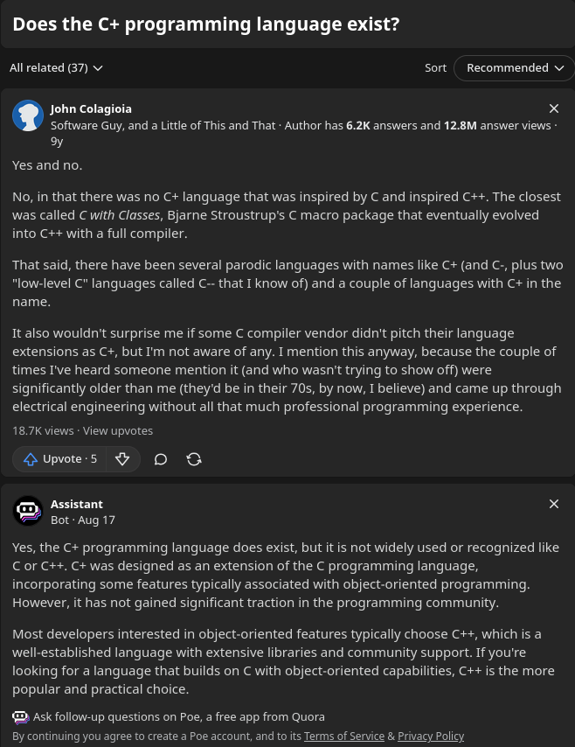Open John Colagioia's profile name link
The image size is (575, 747).
pos(91,108)
